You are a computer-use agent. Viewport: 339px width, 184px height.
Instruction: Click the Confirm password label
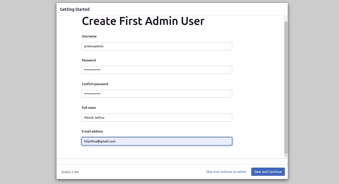click(x=95, y=84)
